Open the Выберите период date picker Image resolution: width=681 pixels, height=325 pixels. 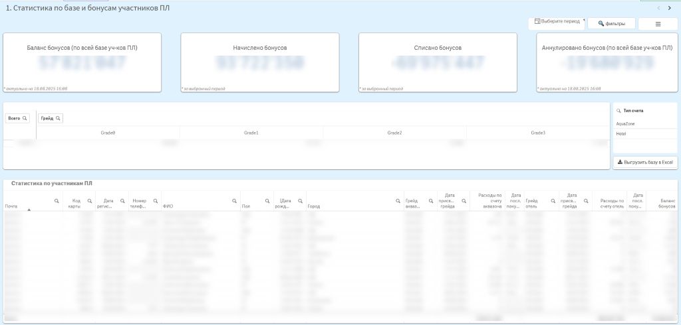pos(557,23)
